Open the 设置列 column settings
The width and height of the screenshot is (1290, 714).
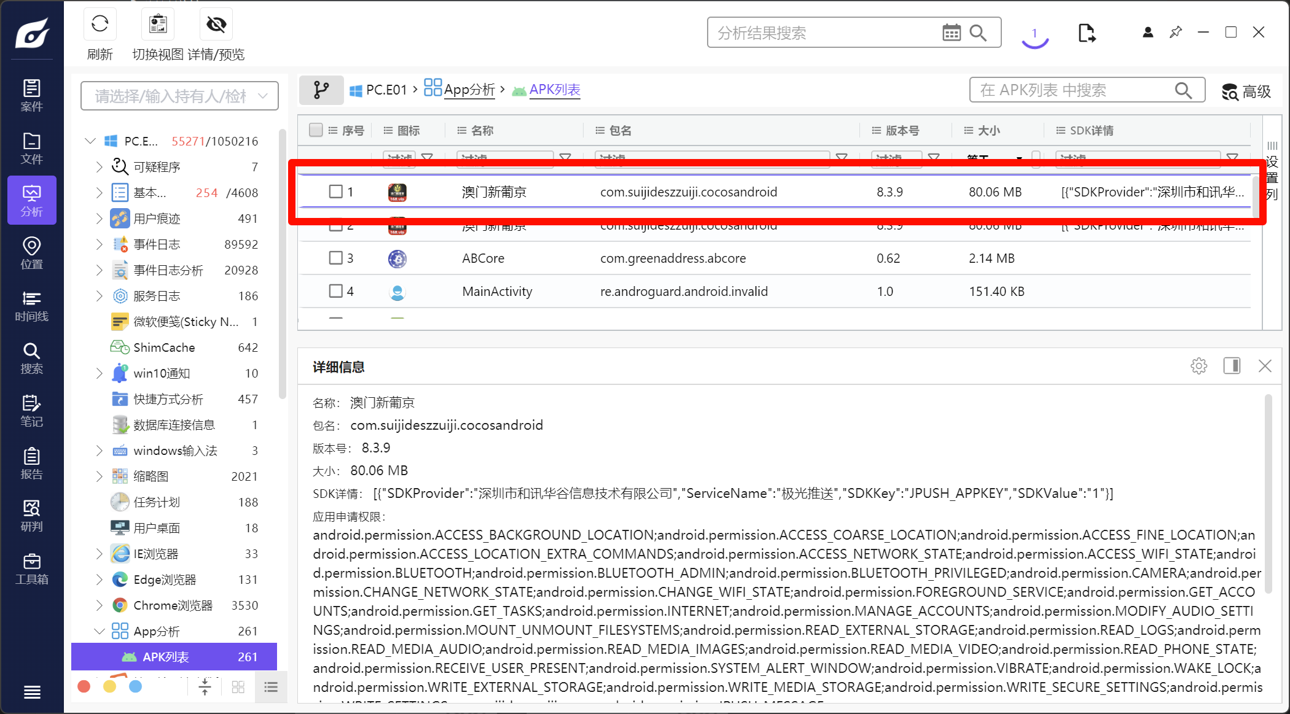click(x=1272, y=171)
